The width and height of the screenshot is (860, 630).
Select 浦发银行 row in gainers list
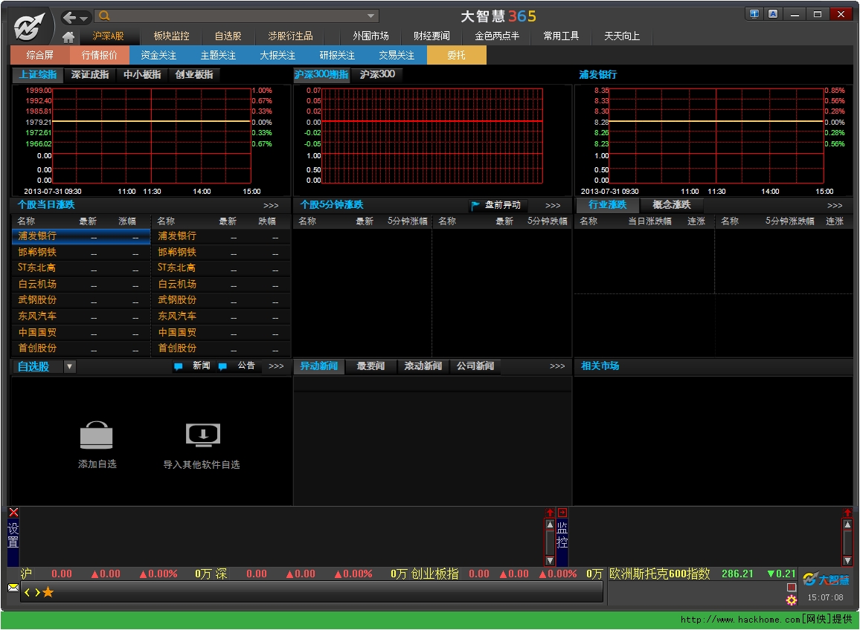click(x=81, y=236)
